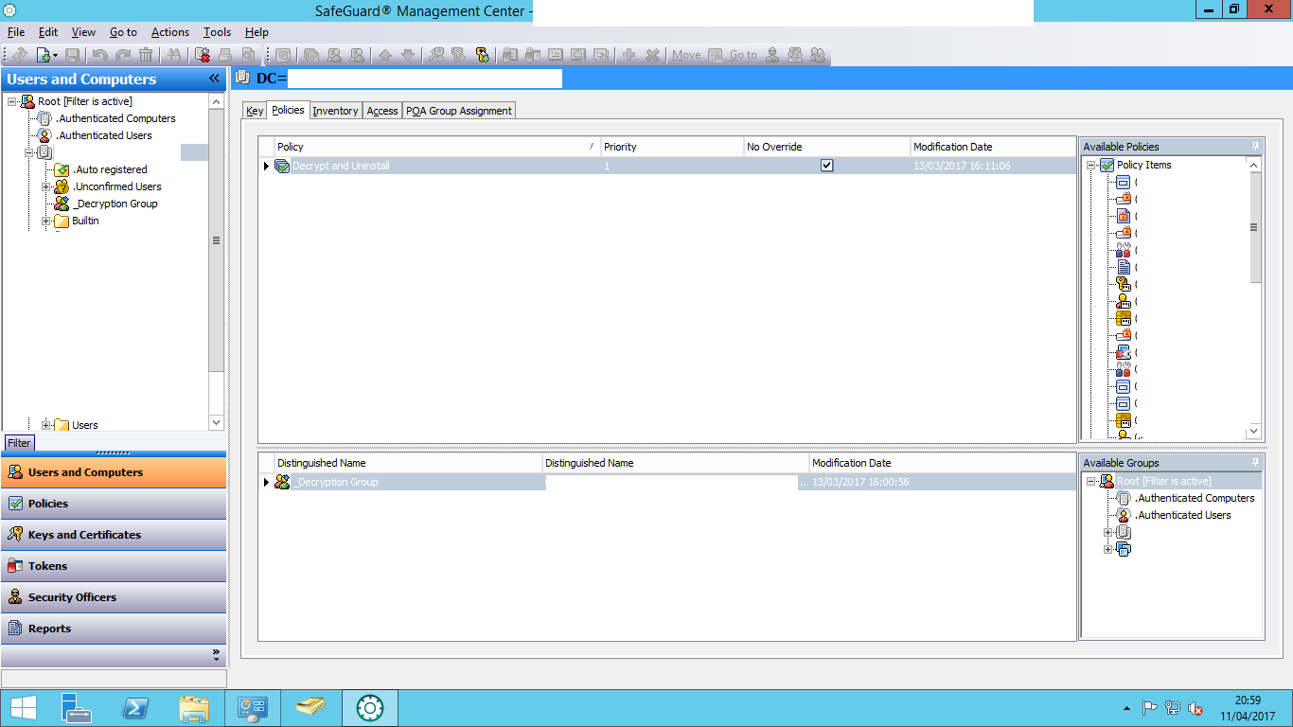Open the Help menu
The width and height of the screenshot is (1293, 727).
tap(257, 32)
